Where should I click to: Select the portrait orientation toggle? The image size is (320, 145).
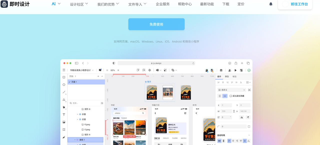click(x=220, y=96)
